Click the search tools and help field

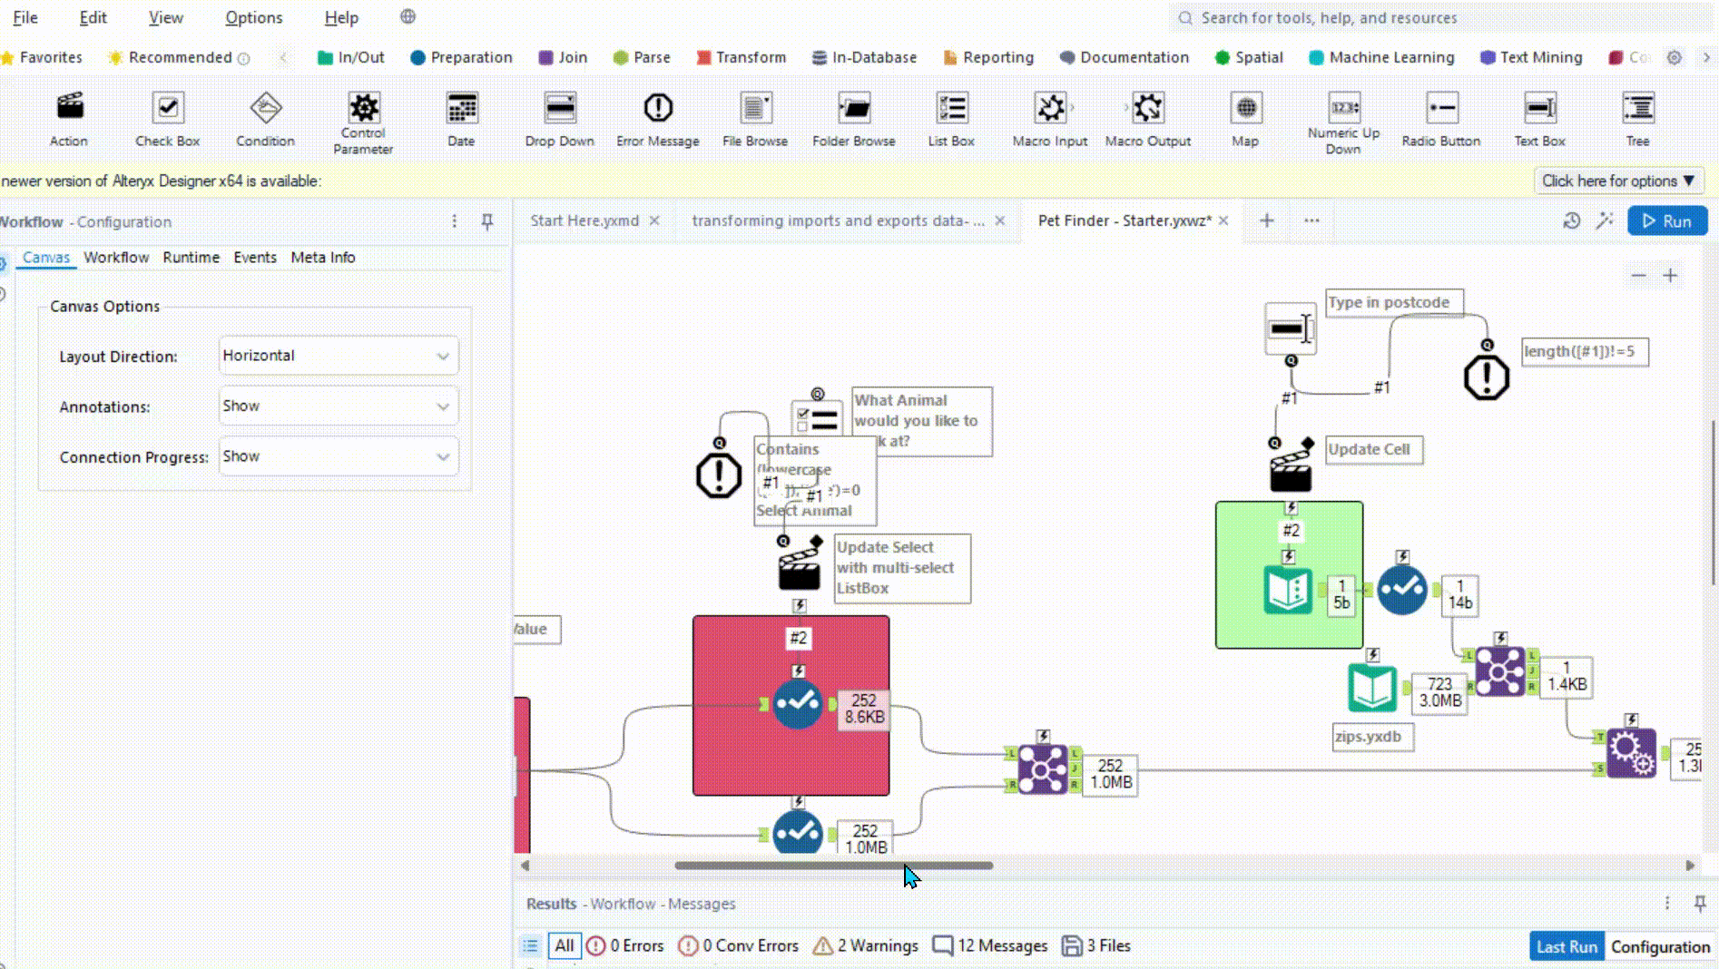[1443, 17]
